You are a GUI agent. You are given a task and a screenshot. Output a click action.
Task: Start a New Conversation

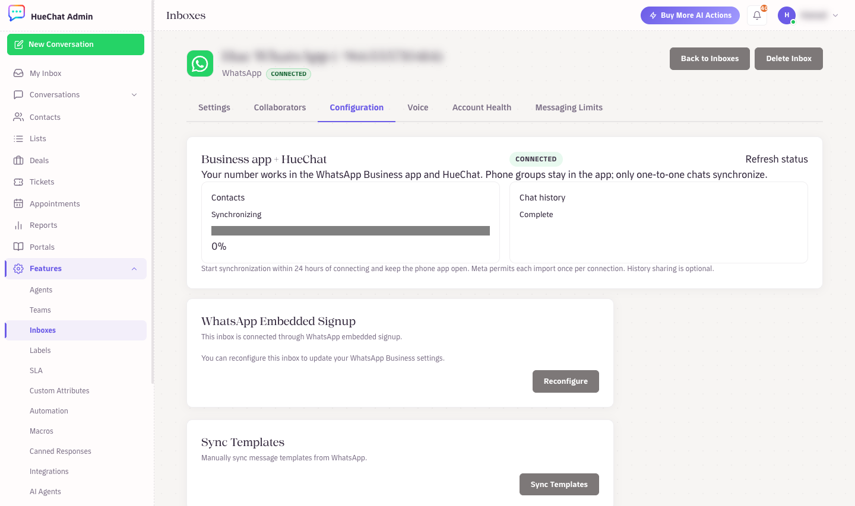pos(75,44)
